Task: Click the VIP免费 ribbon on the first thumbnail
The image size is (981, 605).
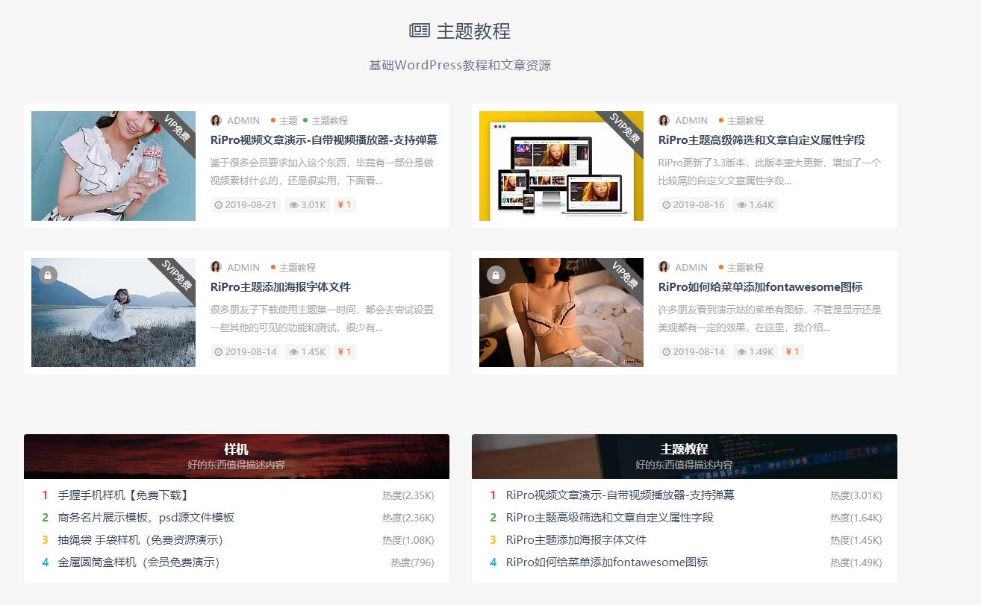Action: [177, 128]
